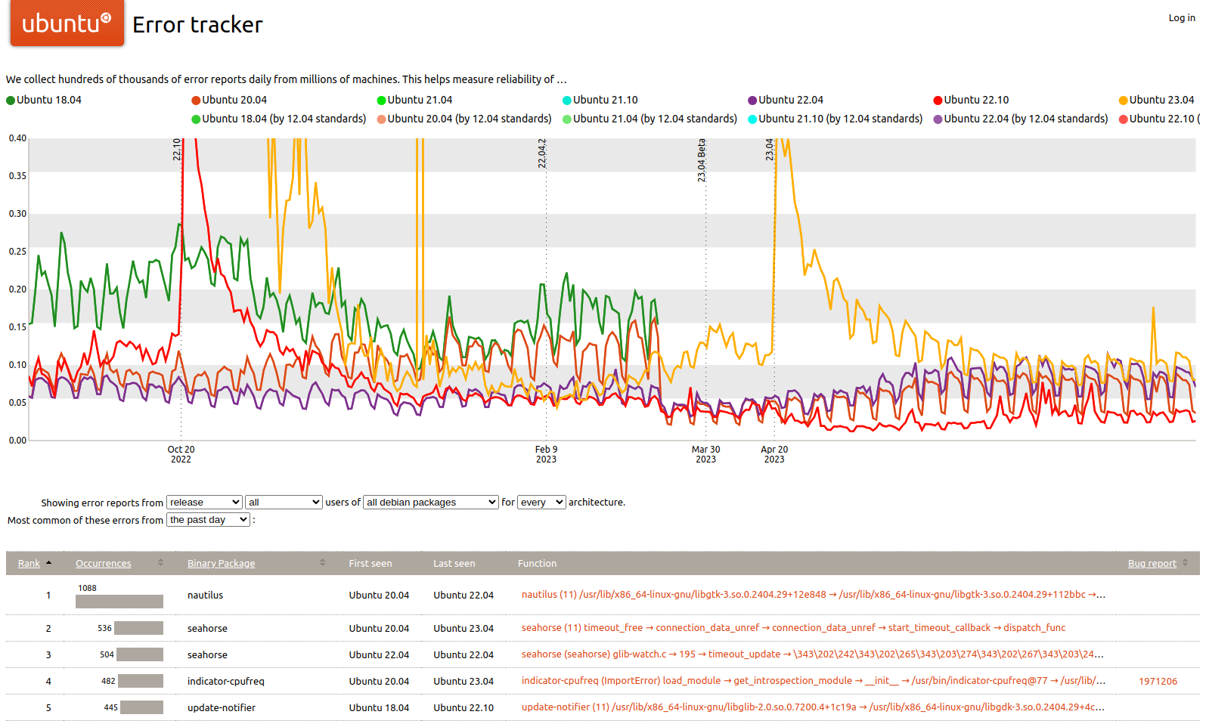Click the Feb 9 2023 axis label
Screen dimensions: 1206x727
click(546, 454)
